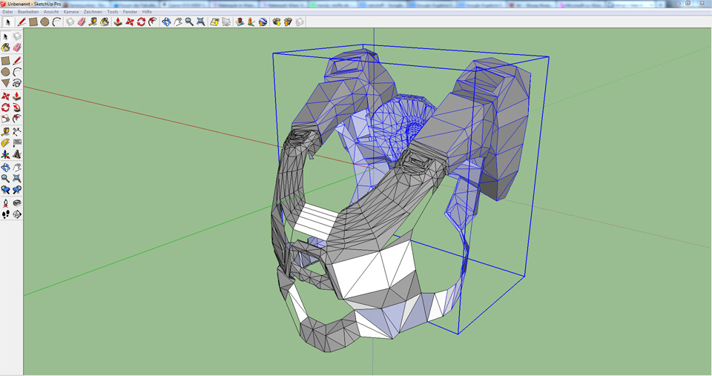Select the Eraser tool in left palette
This screenshot has width=712, height=376.
(x=16, y=47)
